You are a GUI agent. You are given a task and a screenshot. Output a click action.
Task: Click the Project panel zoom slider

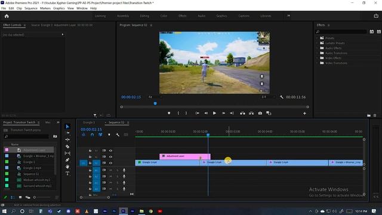pyautogui.click(x=42, y=197)
